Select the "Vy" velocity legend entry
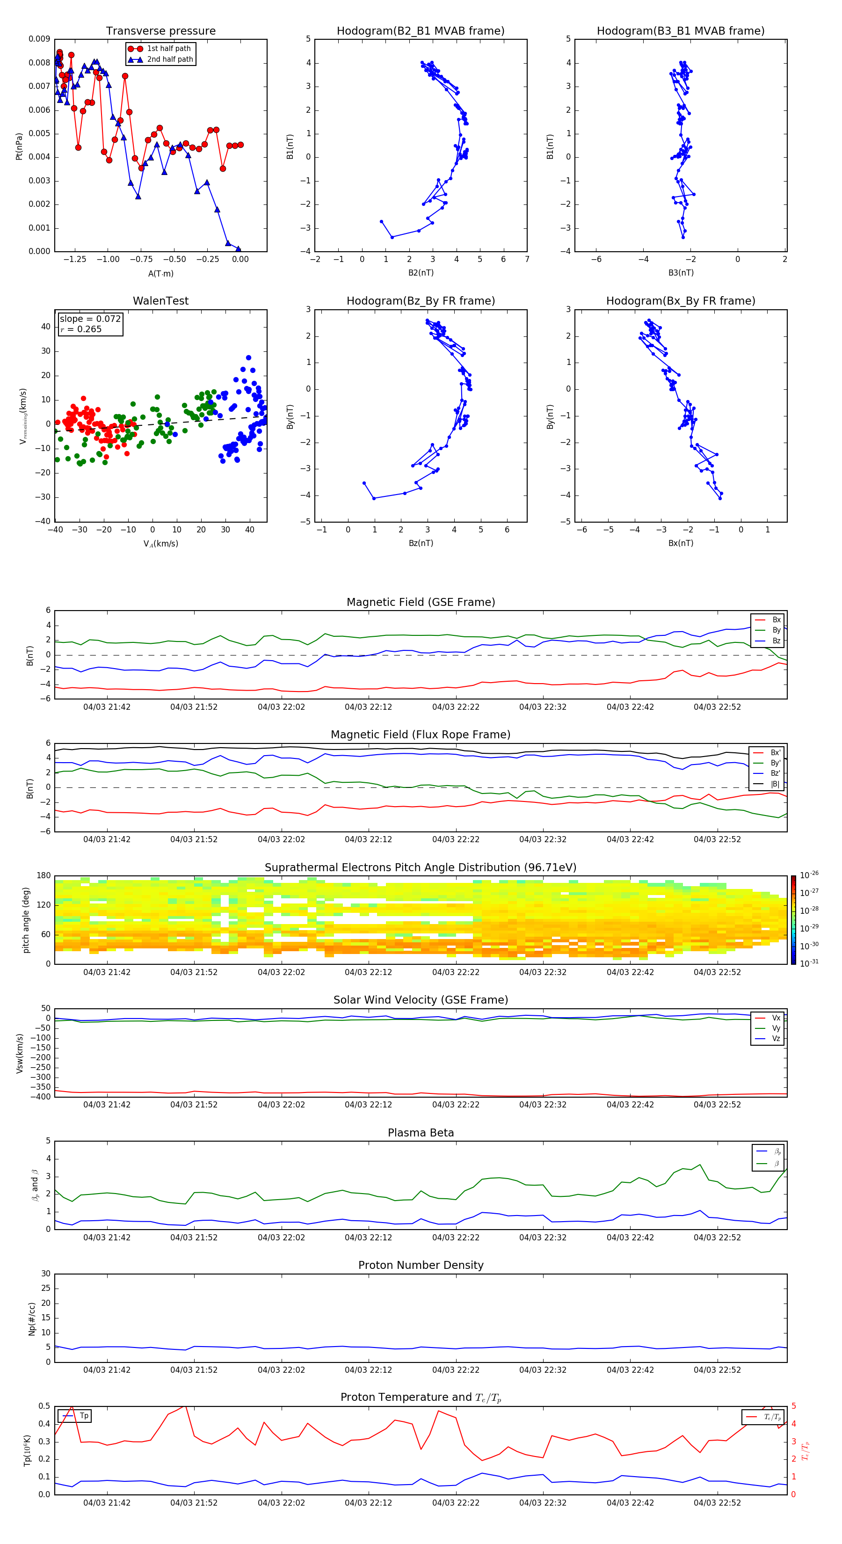The height and width of the screenshot is (1544, 842). tap(768, 1028)
